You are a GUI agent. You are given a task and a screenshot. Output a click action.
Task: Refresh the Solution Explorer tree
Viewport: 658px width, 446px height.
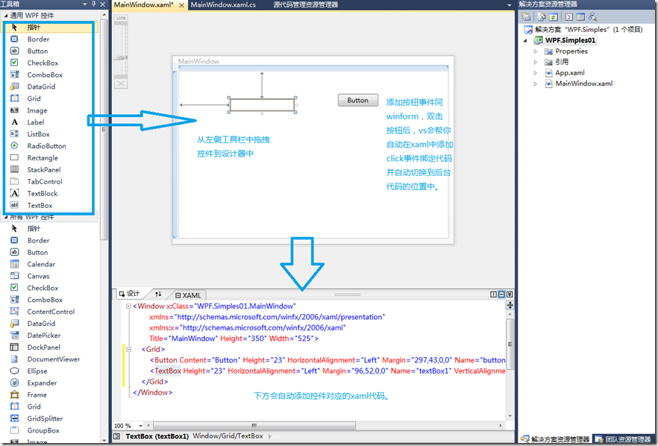(554, 17)
